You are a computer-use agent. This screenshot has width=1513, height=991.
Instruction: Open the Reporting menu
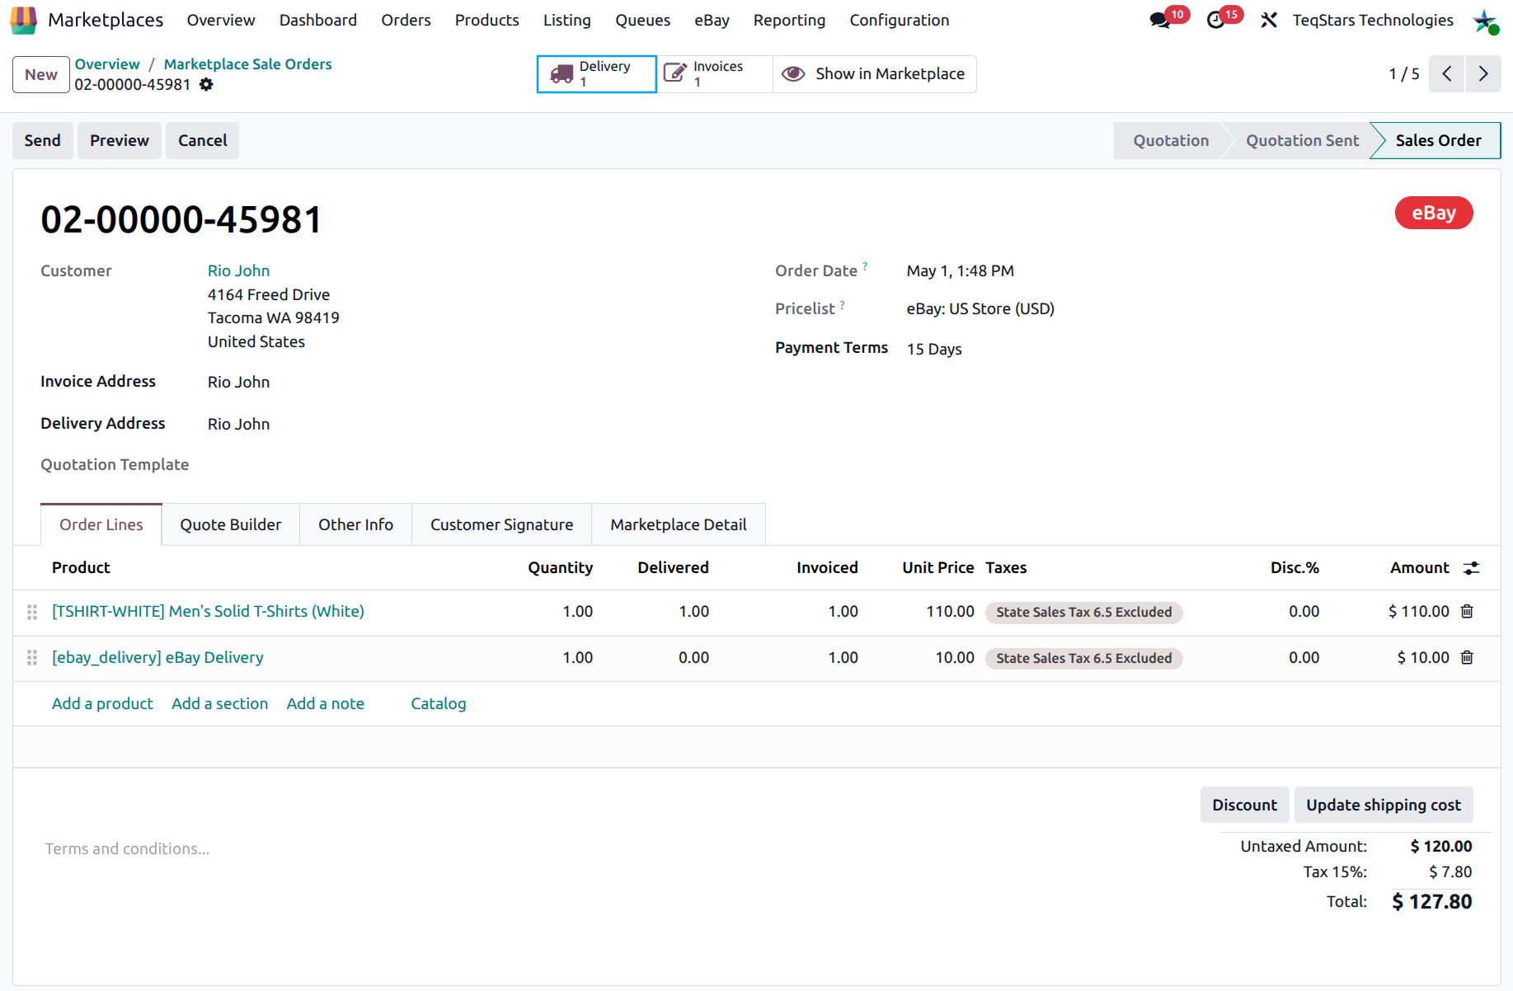789,20
